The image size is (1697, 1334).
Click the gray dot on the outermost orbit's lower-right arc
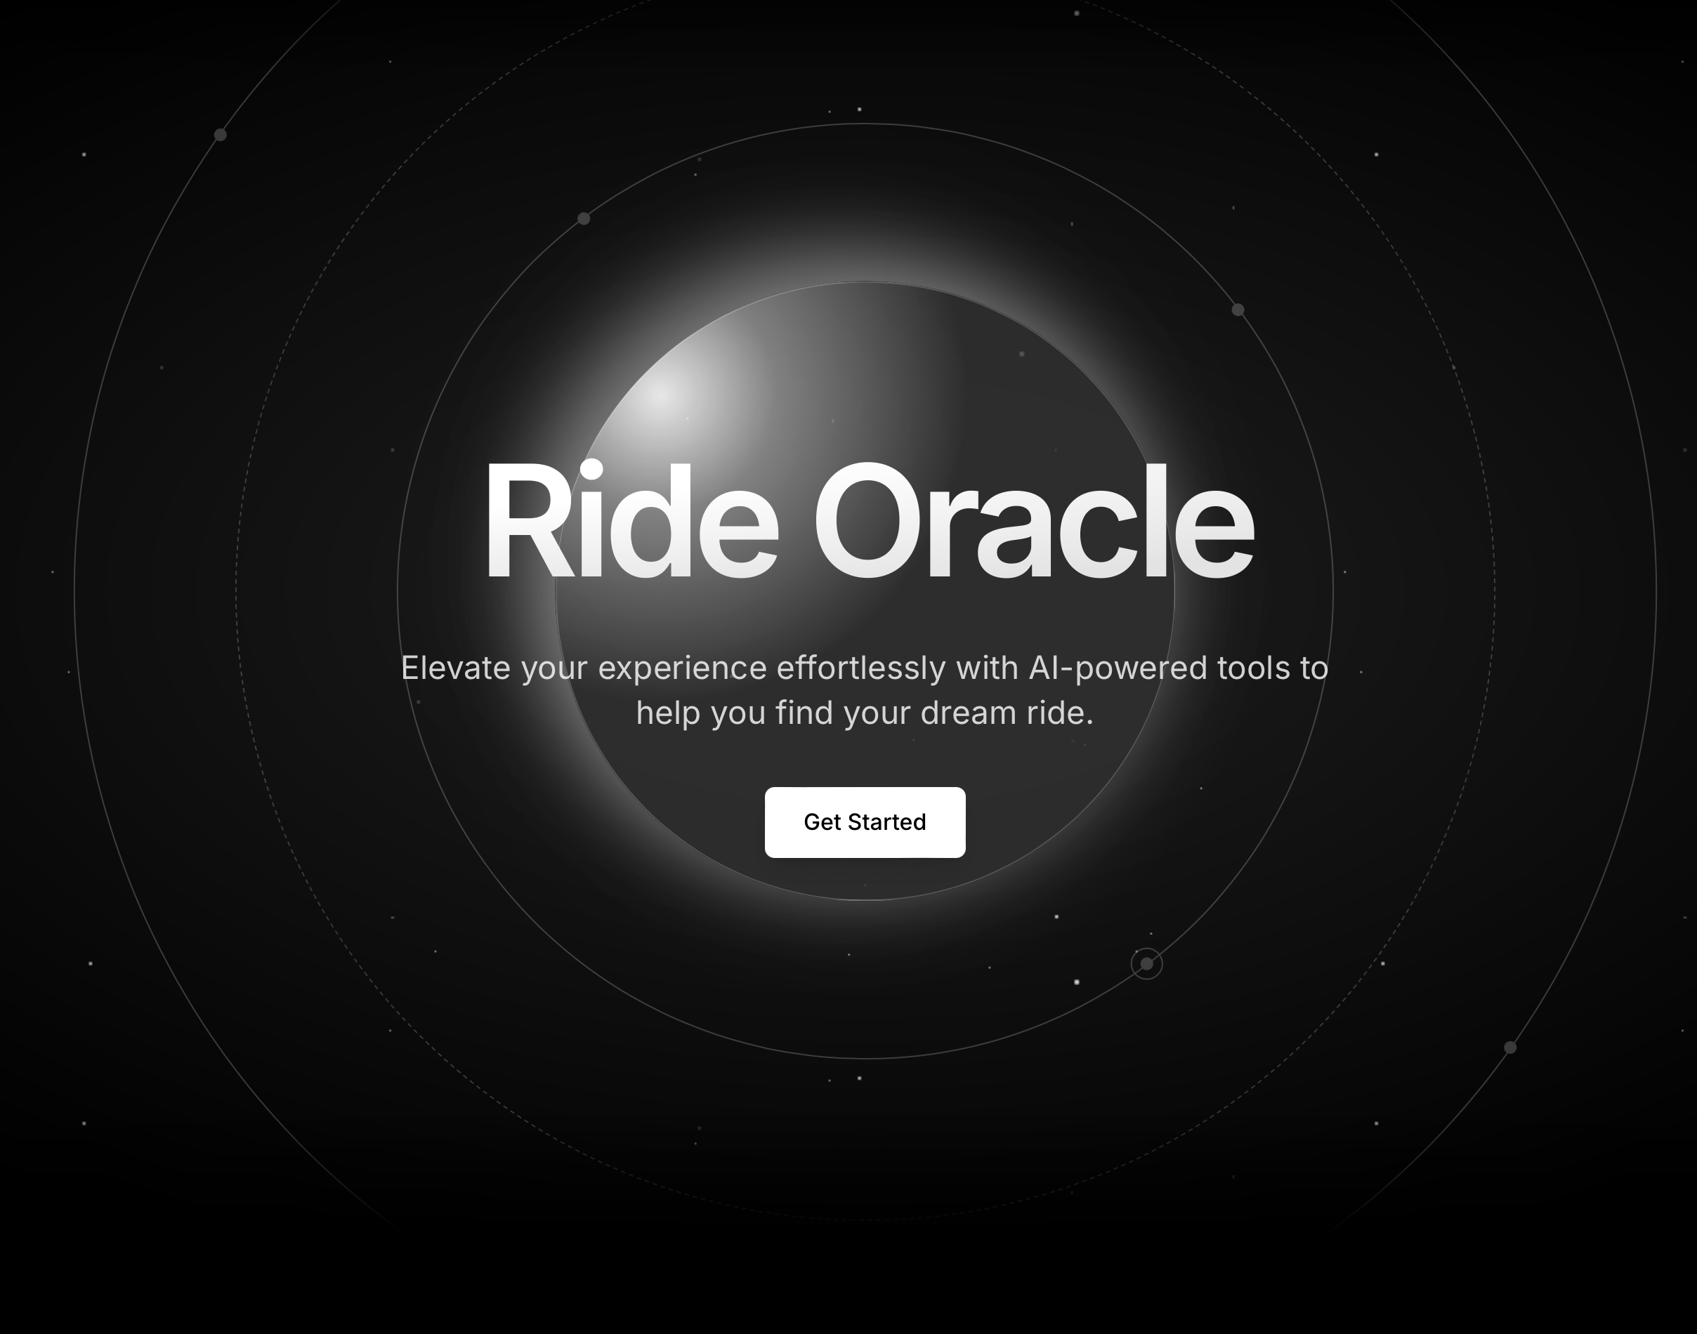1510,1048
